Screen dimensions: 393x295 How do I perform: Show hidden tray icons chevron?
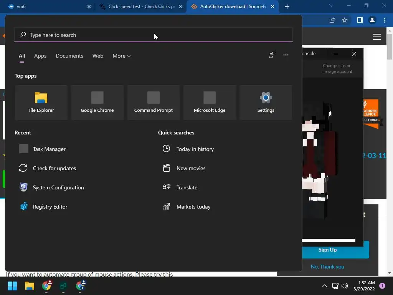pyautogui.click(x=325, y=286)
